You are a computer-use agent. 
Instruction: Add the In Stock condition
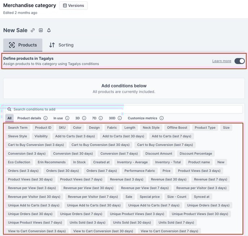coord(79,162)
